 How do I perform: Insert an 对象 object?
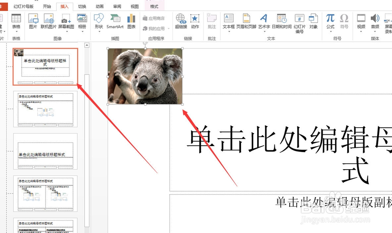[x=313, y=21]
